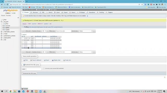The height and width of the screenshot is (93, 167).
Task: Click Explain SQL link
Action: [42, 27]
